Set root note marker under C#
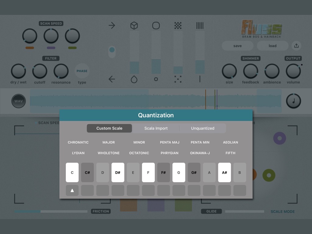The image size is (312, 234). [87, 190]
